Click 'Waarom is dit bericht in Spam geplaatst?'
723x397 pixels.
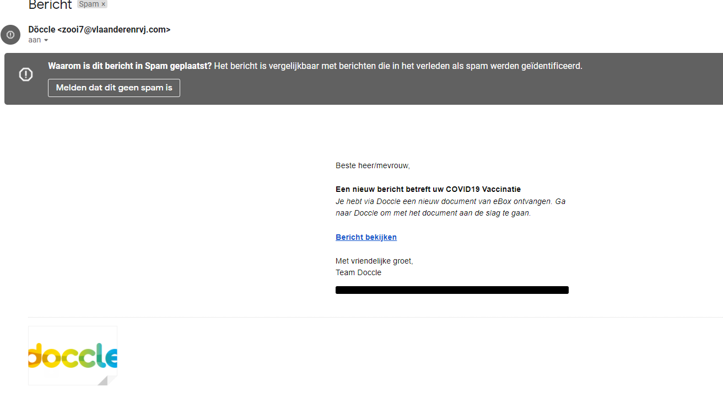tap(130, 66)
